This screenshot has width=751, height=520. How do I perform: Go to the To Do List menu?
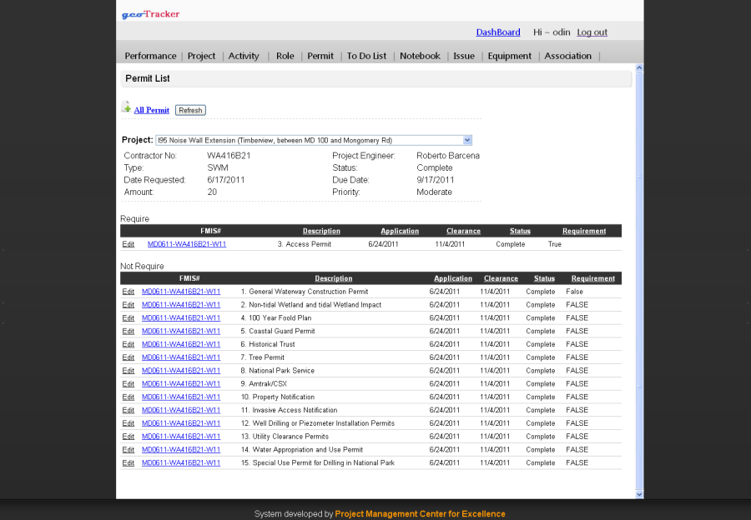[366, 56]
